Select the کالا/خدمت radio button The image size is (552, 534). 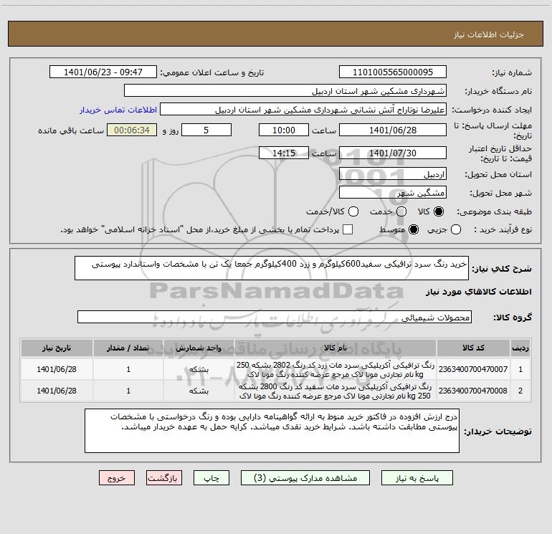(353, 211)
